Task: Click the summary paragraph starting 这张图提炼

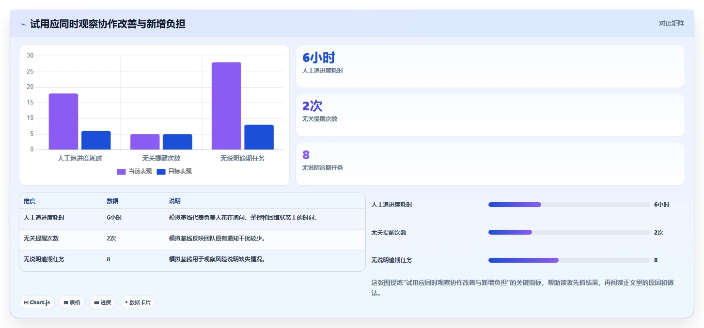Action: [x=522, y=288]
